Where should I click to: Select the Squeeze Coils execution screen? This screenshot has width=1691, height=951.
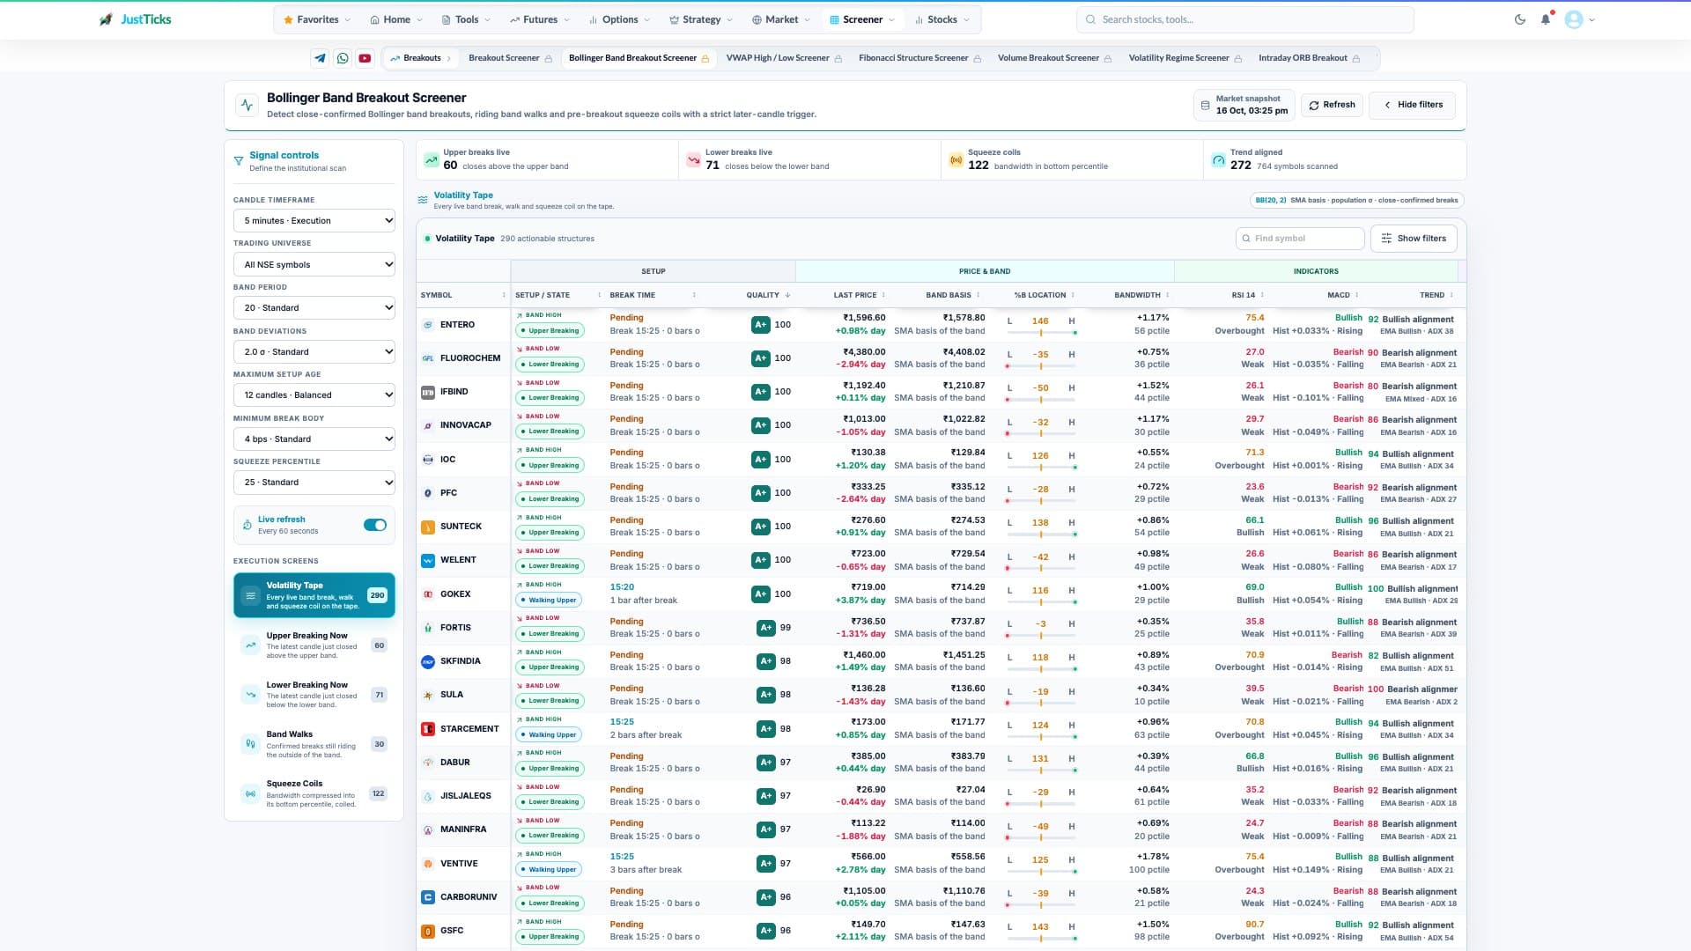tap(314, 793)
